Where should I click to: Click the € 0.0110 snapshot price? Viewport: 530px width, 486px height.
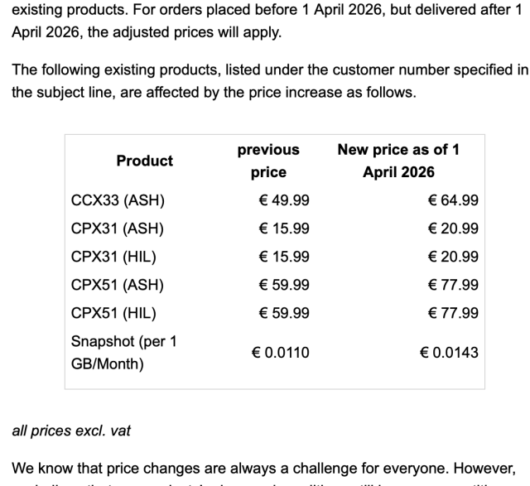(280, 352)
